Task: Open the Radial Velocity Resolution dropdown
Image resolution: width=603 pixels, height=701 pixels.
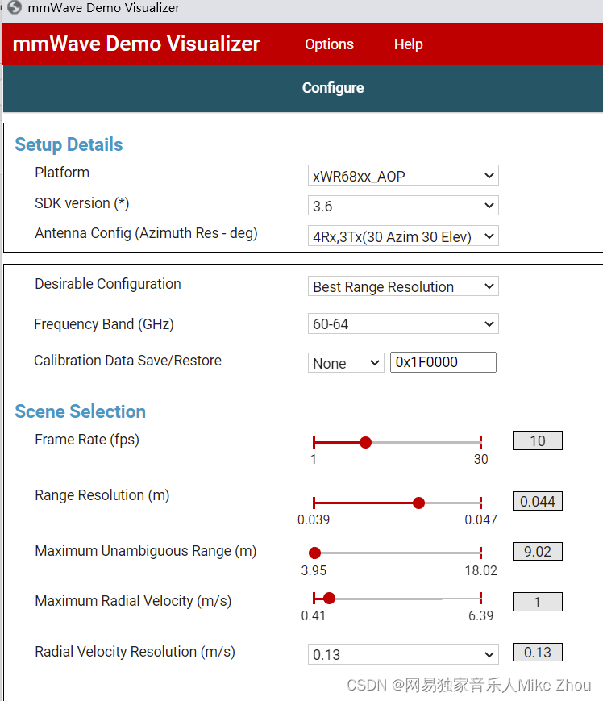Action: (403, 654)
